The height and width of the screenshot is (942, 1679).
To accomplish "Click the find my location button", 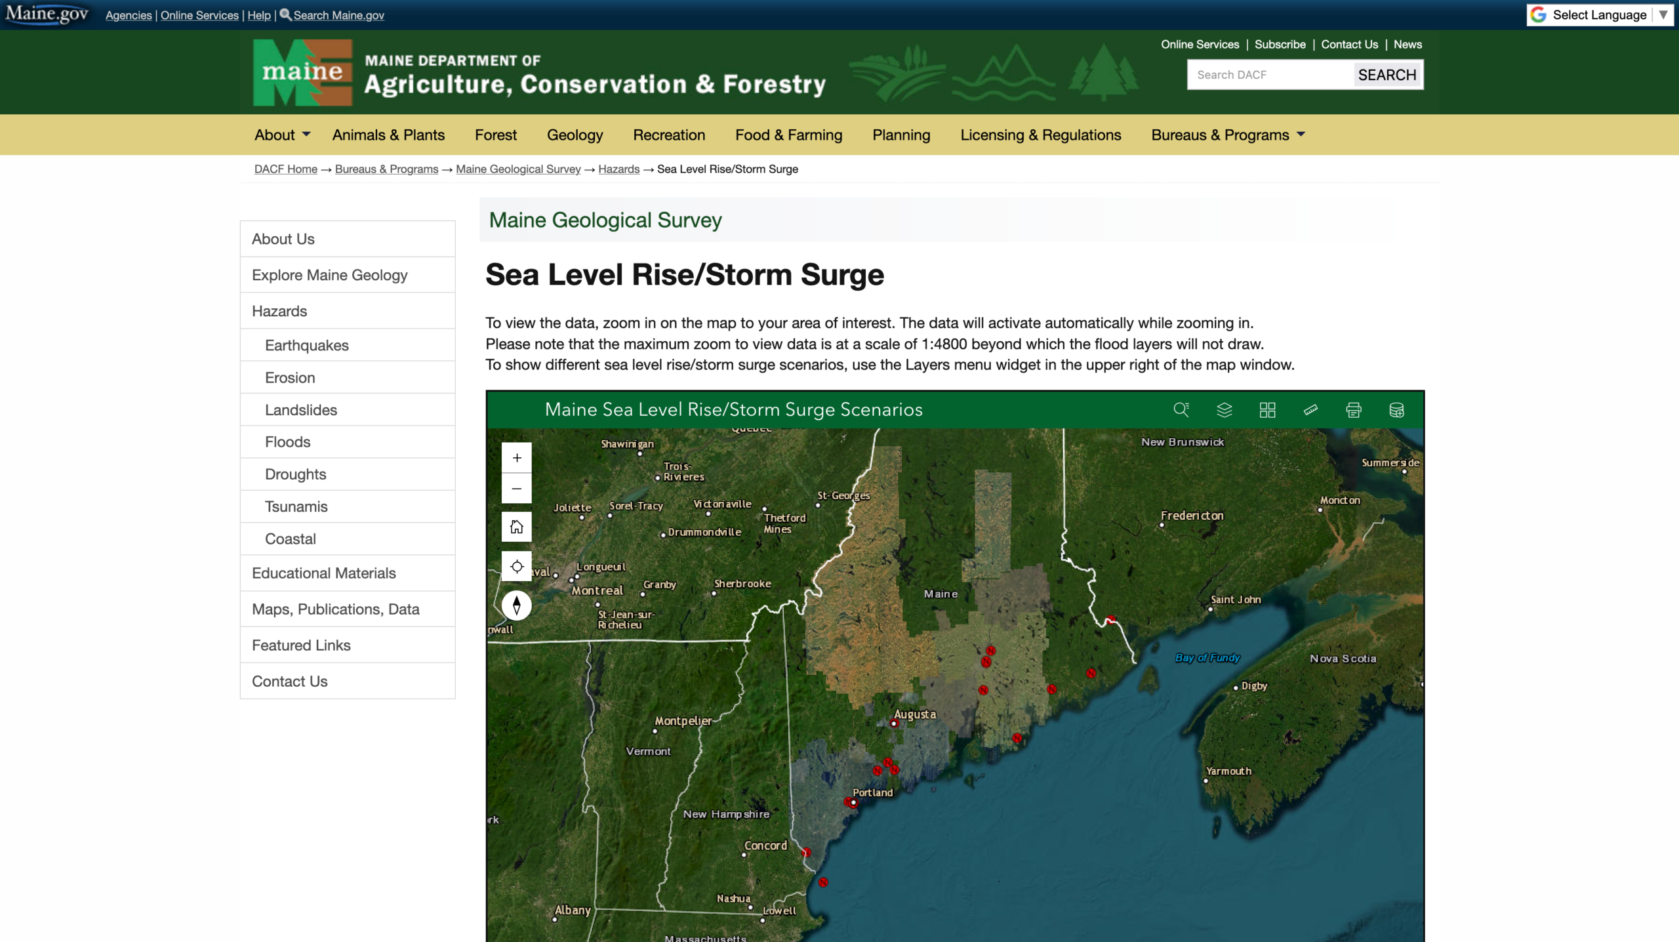I will [x=517, y=566].
